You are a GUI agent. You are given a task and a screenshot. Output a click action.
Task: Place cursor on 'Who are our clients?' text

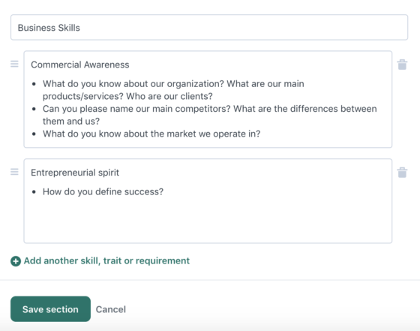[x=169, y=96]
